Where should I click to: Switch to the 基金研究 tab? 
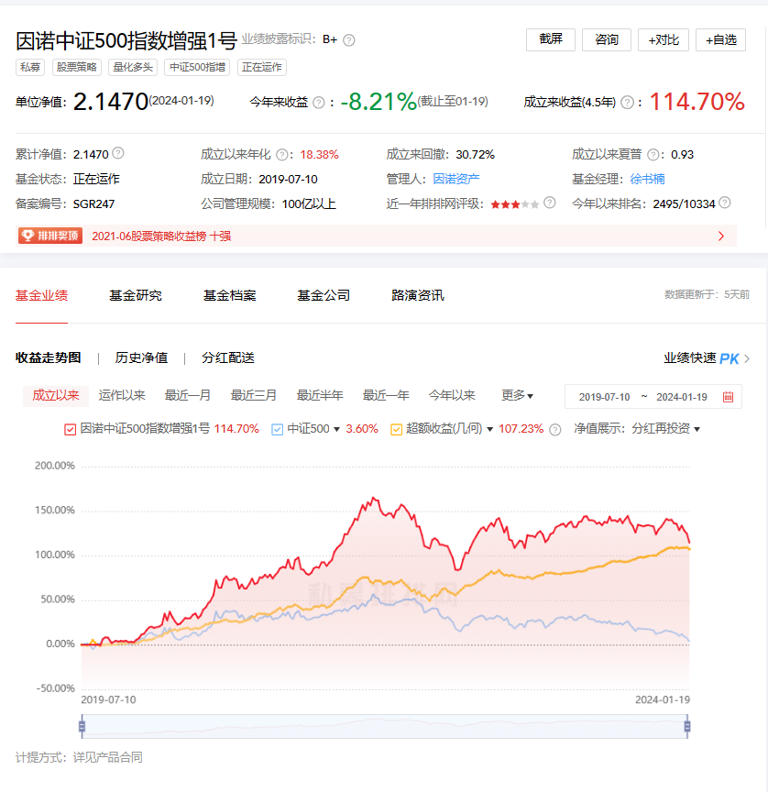point(136,295)
